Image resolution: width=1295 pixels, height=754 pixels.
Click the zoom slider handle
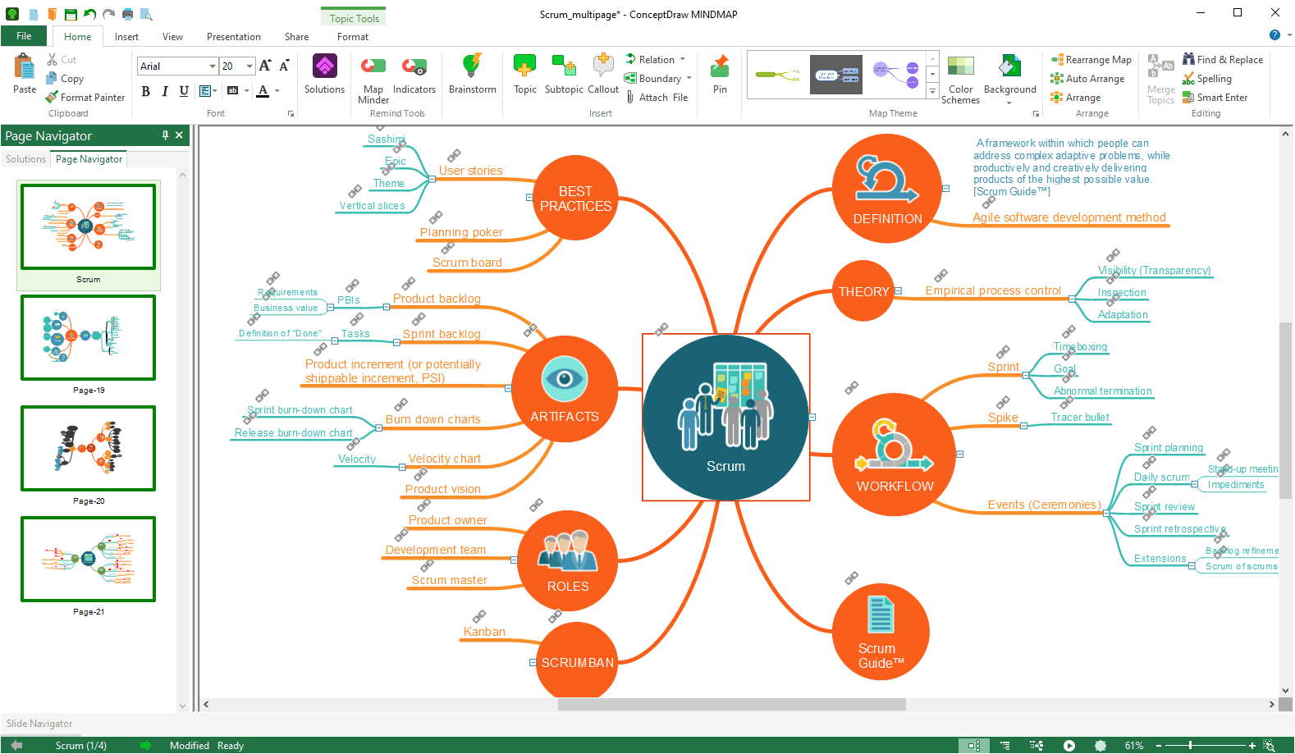click(1190, 746)
